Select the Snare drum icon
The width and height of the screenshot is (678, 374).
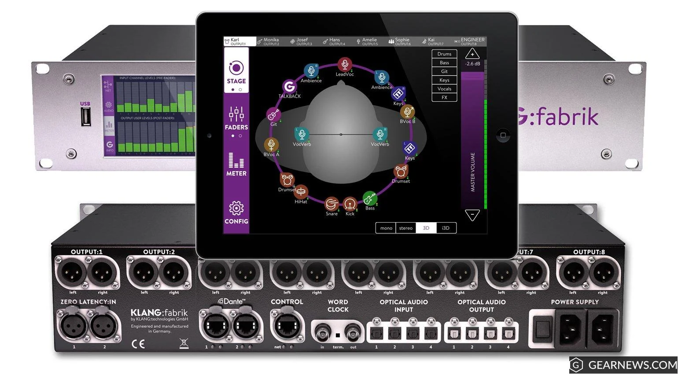pyautogui.click(x=332, y=204)
